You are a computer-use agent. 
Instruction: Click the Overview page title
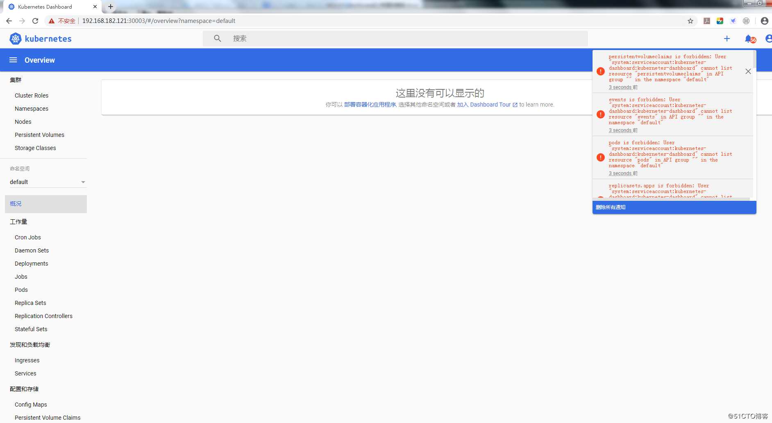coord(39,60)
